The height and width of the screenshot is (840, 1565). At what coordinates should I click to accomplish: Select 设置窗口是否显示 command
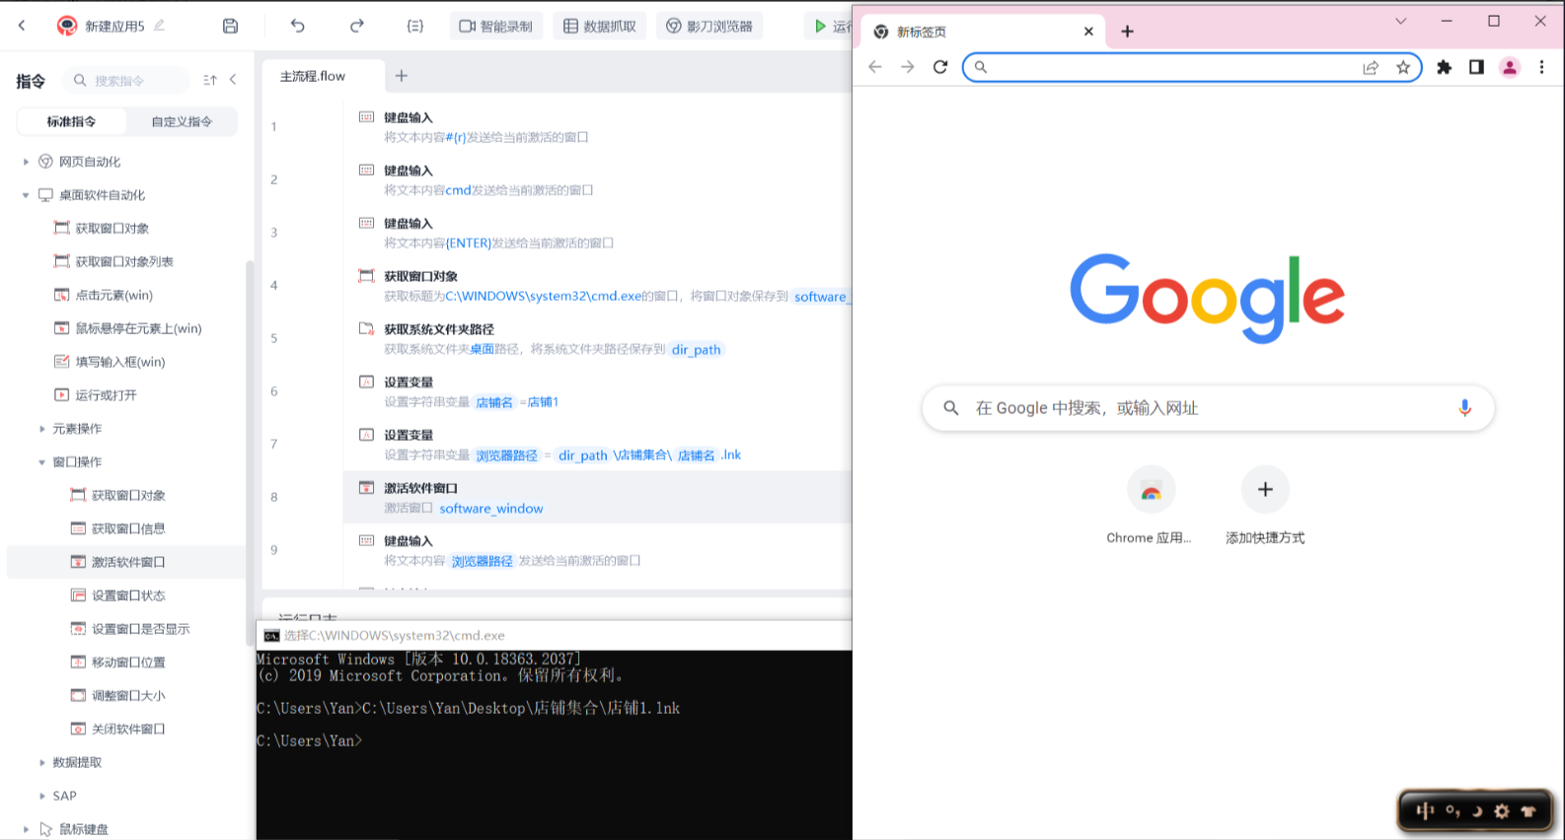(141, 629)
